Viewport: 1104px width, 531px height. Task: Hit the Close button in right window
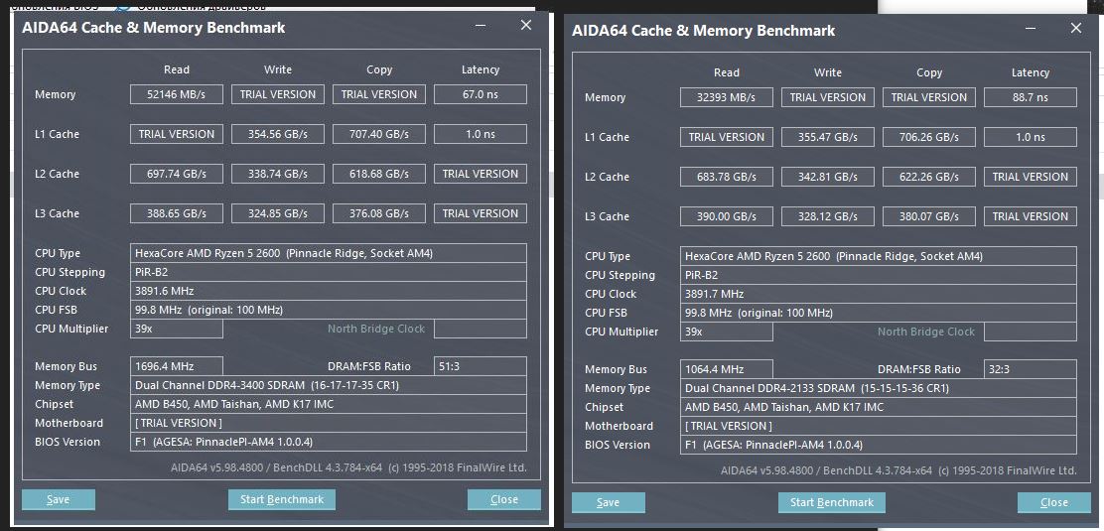coord(1054,502)
